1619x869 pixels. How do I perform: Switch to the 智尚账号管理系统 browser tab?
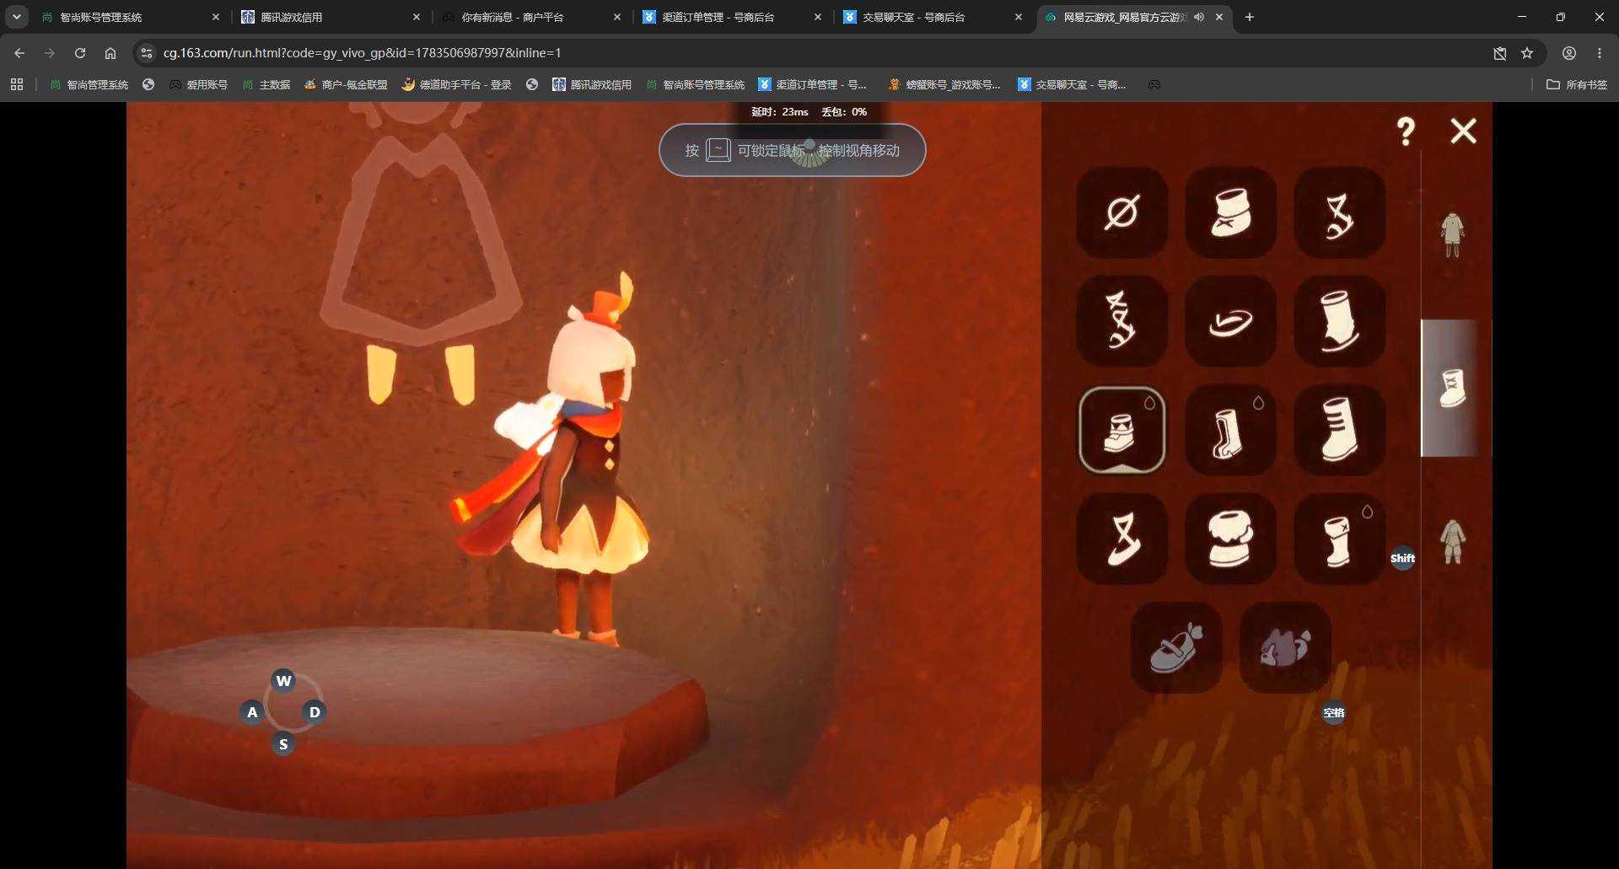point(130,17)
